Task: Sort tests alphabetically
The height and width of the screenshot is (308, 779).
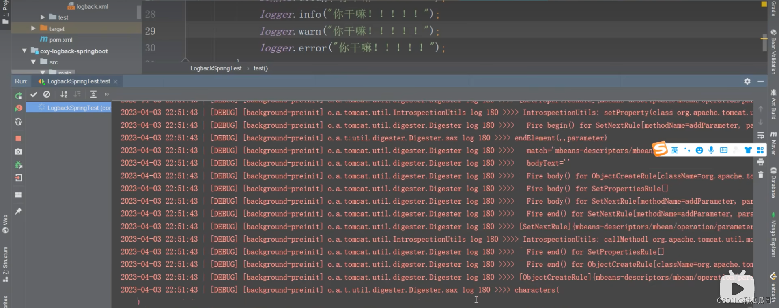Action: [64, 94]
